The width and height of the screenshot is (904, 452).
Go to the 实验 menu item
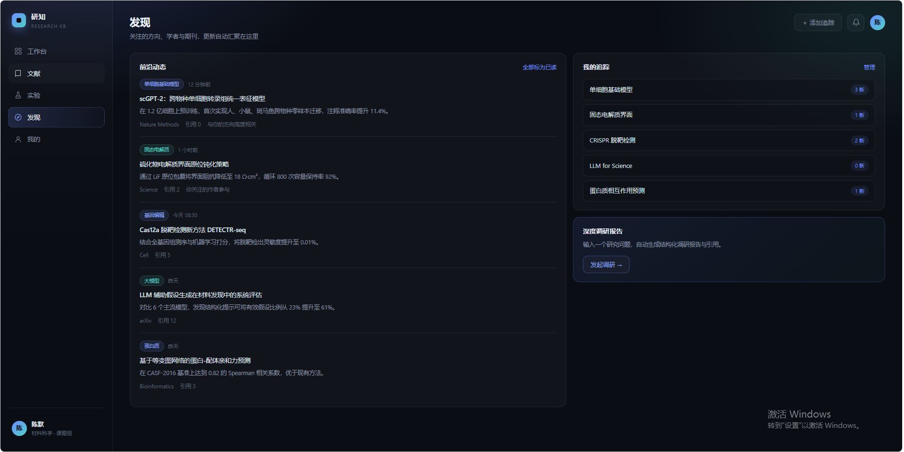56,95
